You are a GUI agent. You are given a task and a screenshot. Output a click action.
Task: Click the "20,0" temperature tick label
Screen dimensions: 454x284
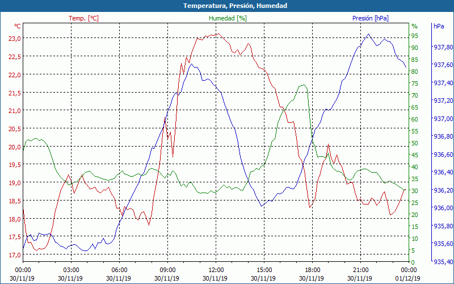15,147
